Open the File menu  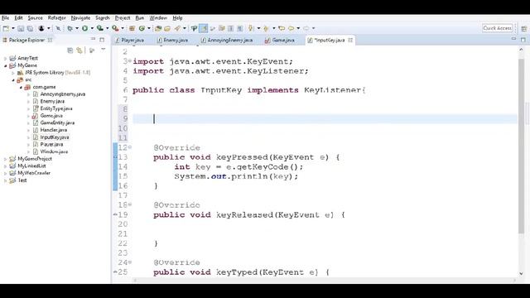pyautogui.click(x=5, y=18)
